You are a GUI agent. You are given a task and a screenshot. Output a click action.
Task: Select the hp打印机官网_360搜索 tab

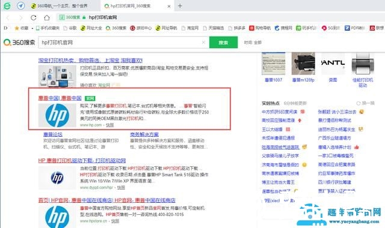pyautogui.click(x=138, y=6)
